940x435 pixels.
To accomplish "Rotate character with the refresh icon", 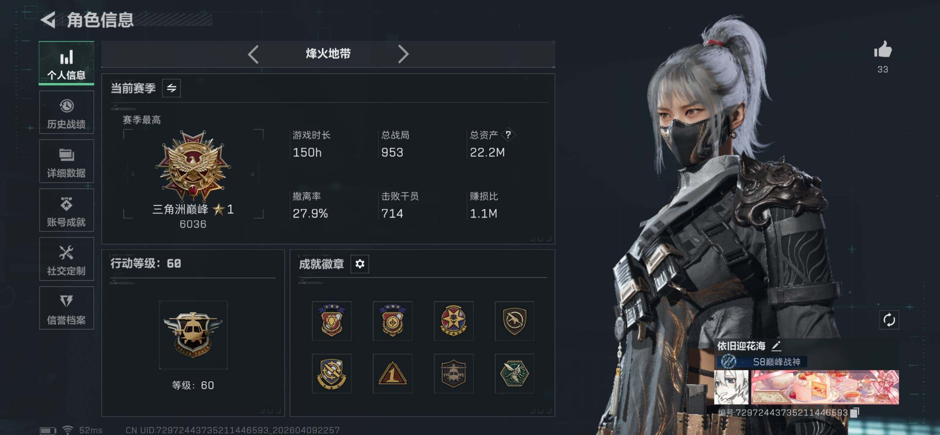I will (x=889, y=320).
